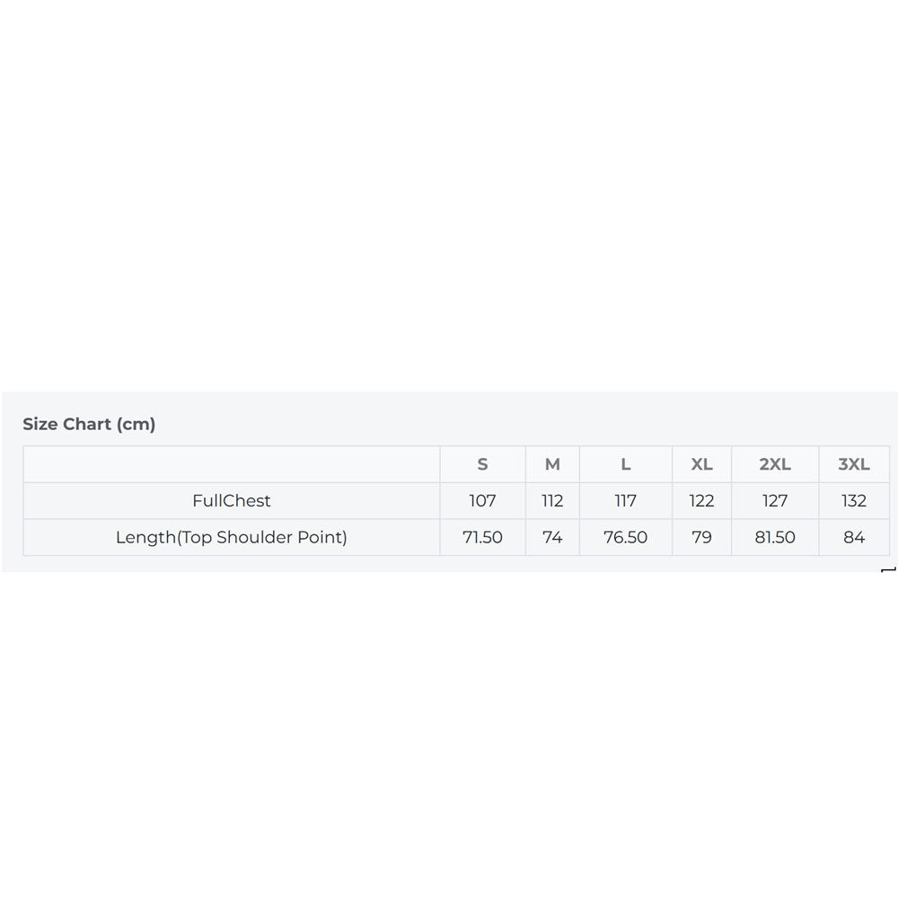Select the 3XL size column header
The width and height of the screenshot is (898, 898).
pyautogui.click(x=854, y=464)
